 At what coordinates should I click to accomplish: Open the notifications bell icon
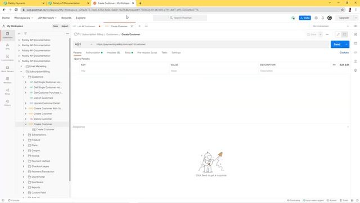[x=323, y=18]
